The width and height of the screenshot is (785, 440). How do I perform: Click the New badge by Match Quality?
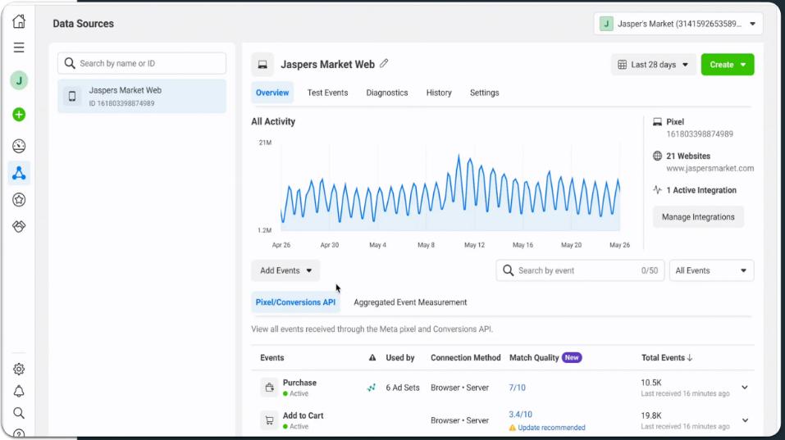[x=572, y=357]
